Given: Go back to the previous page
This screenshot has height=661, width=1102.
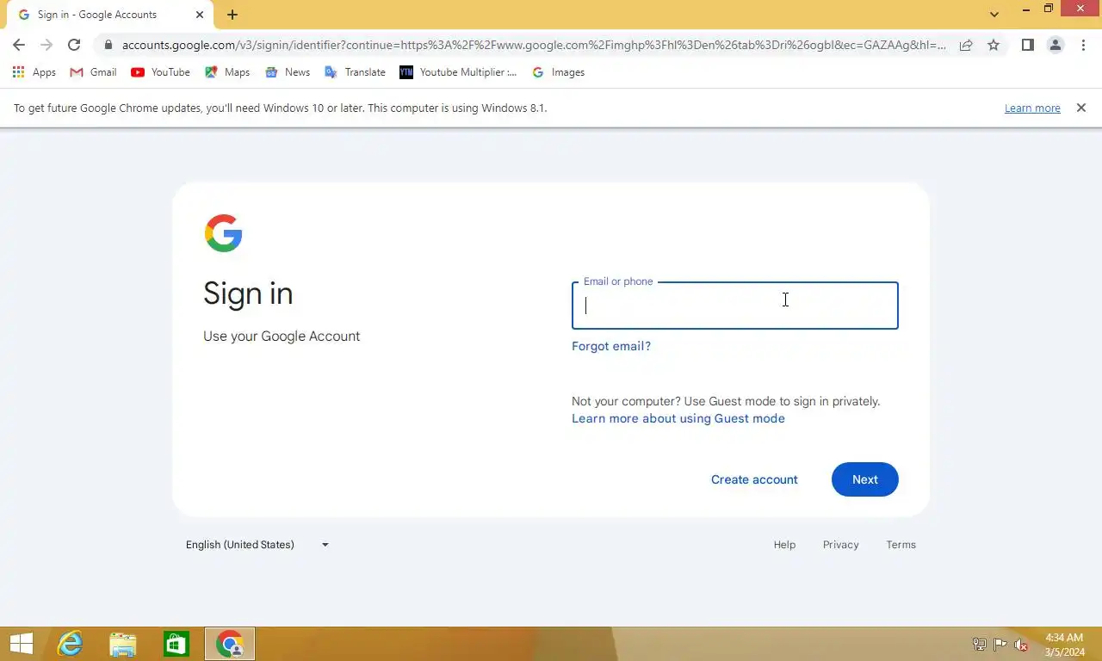Looking at the screenshot, I should (19, 45).
